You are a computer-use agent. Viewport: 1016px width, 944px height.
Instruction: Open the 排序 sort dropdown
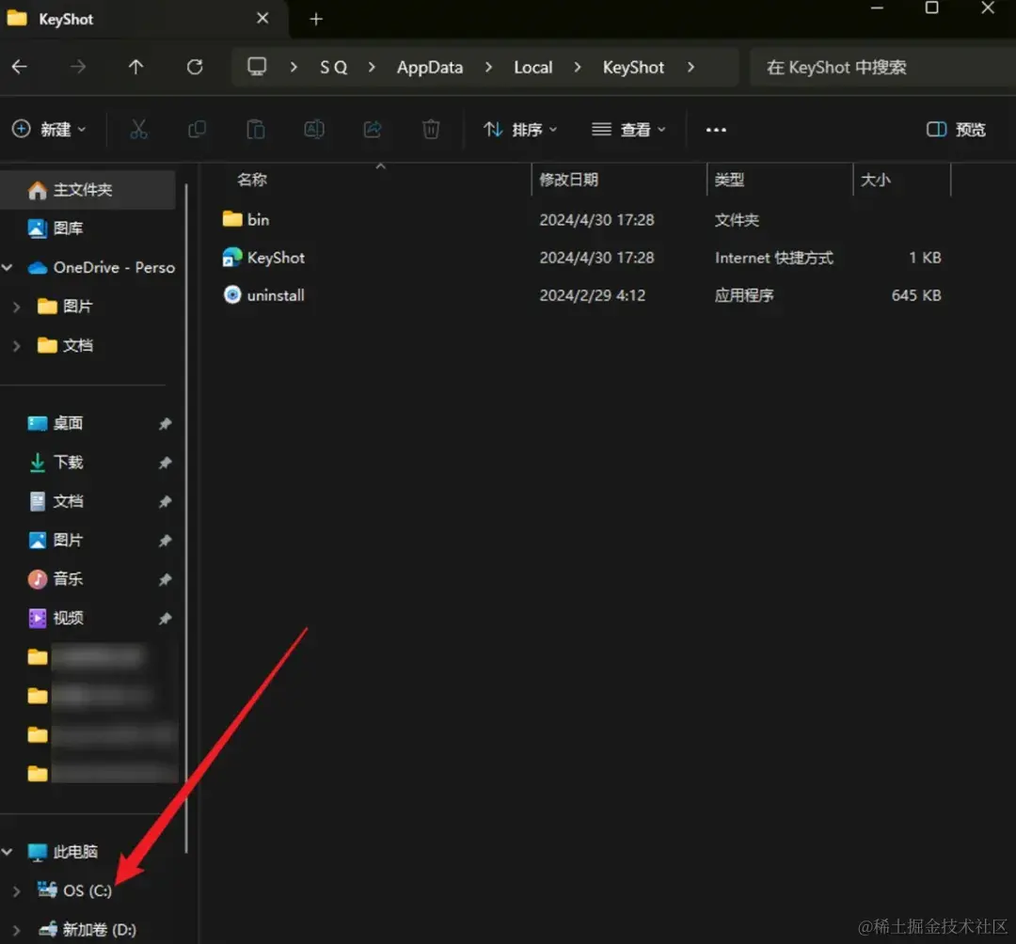(520, 130)
